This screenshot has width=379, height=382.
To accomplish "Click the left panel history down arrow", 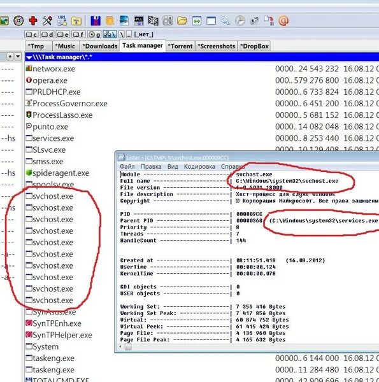I will [x=18, y=57].
